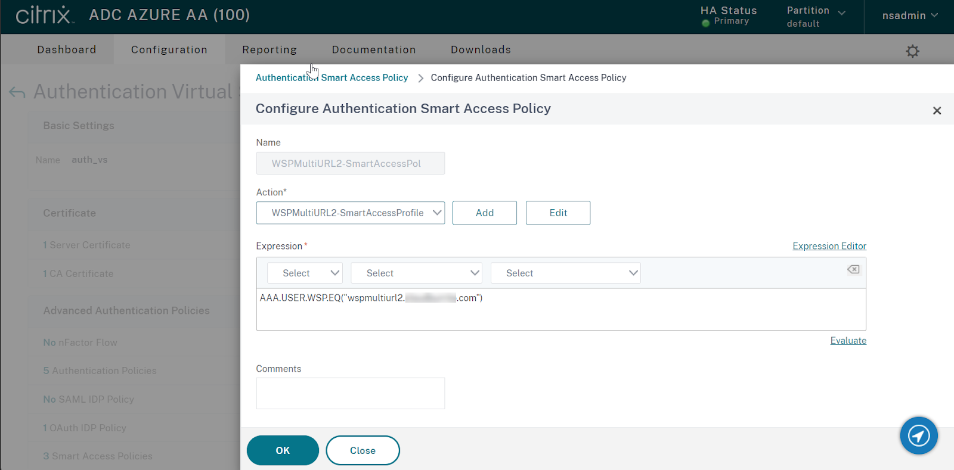Open the Expression Editor link

[x=829, y=246]
